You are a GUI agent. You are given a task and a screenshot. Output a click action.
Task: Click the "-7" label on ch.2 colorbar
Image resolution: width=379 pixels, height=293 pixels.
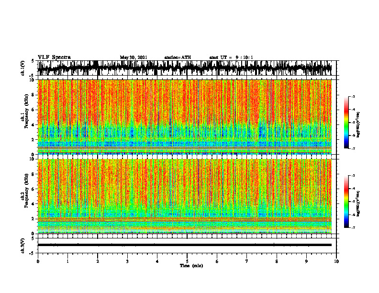pyautogui.click(x=353, y=227)
